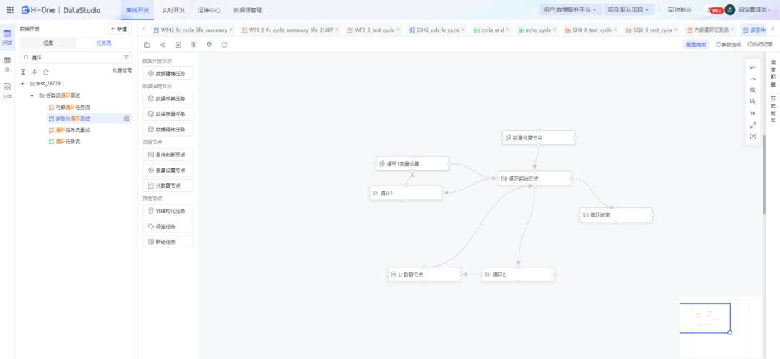The width and height of the screenshot is (780, 359).
Task: Click the fullscreen expand icon on canvas
Action: (x=753, y=125)
